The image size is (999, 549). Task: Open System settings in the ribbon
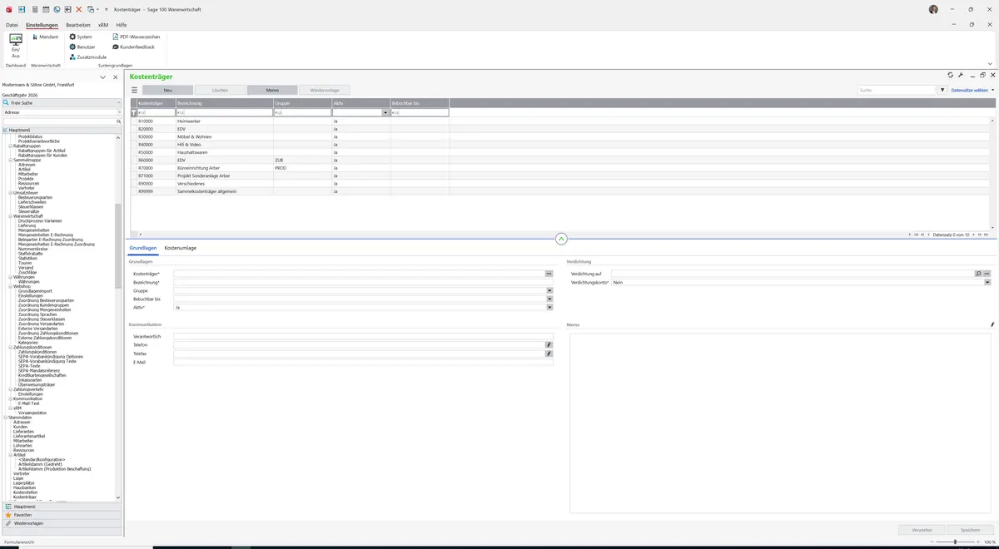coord(81,37)
